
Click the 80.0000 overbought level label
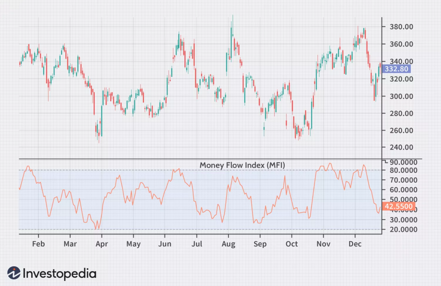click(401, 170)
